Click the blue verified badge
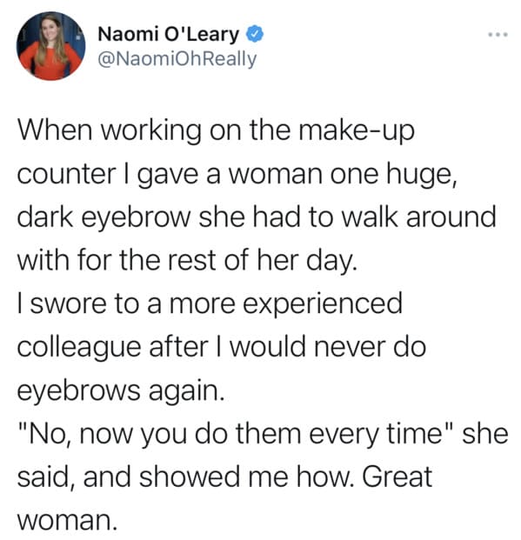 (254, 34)
